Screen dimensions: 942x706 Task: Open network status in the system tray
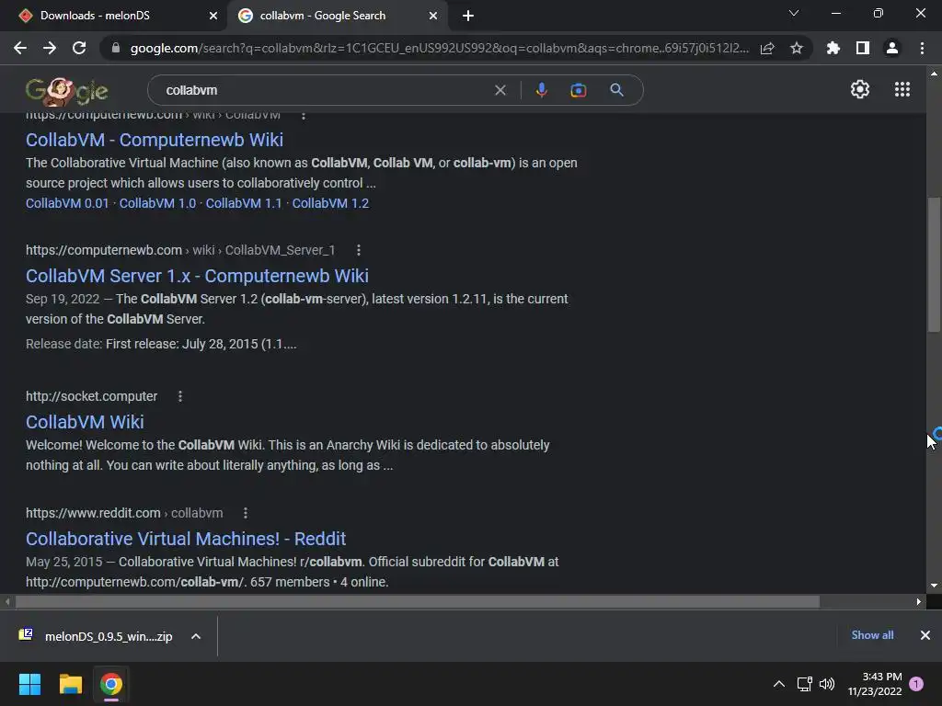804,684
